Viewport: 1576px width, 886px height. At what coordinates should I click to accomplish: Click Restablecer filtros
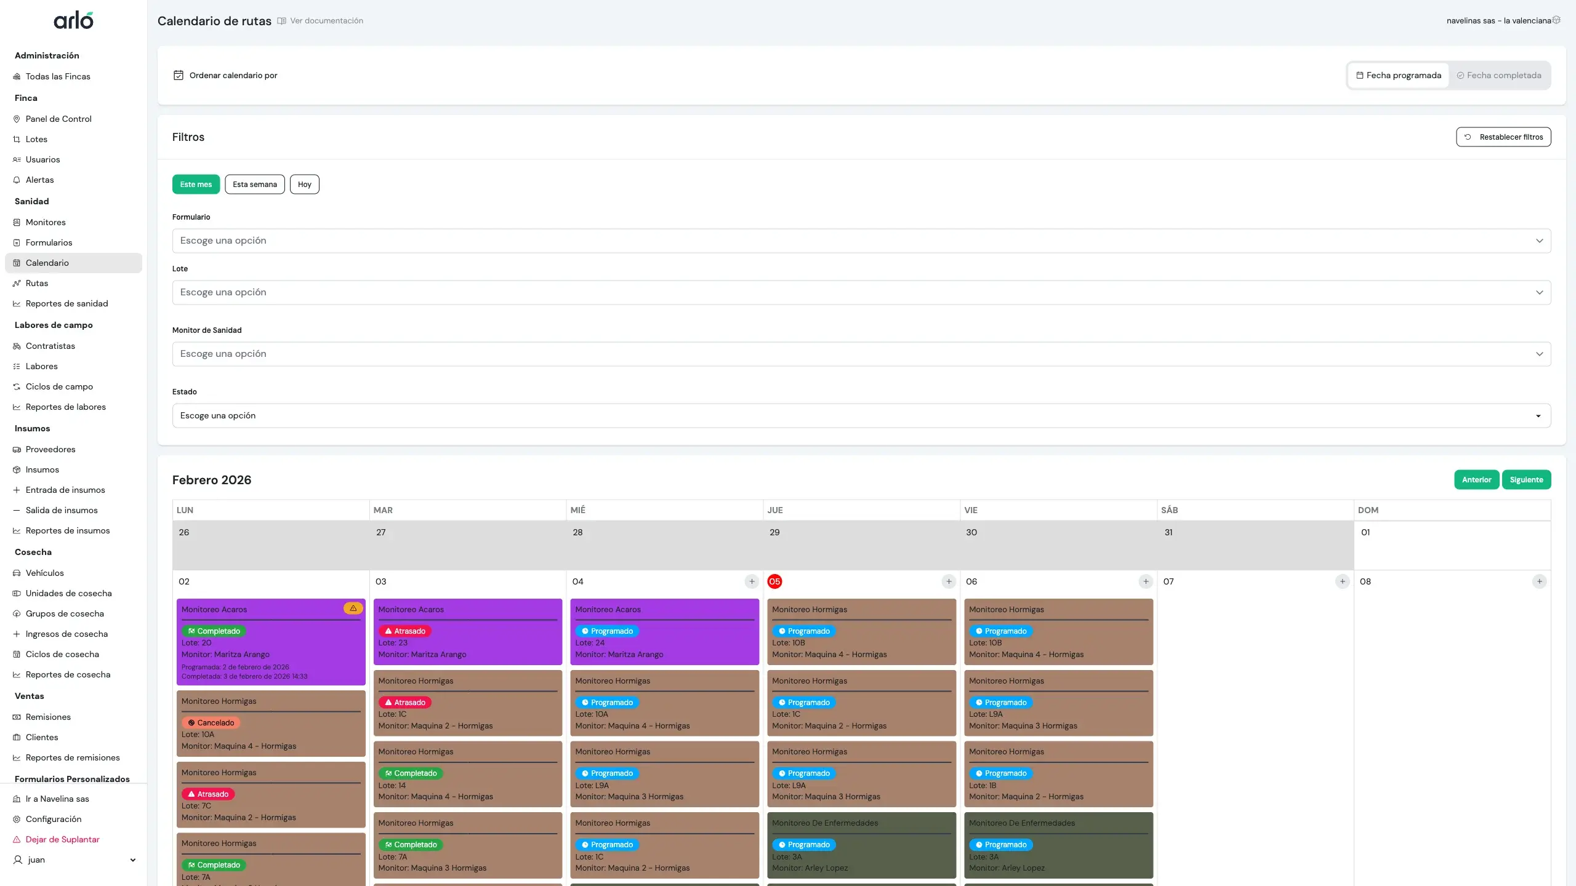pos(1503,137)
